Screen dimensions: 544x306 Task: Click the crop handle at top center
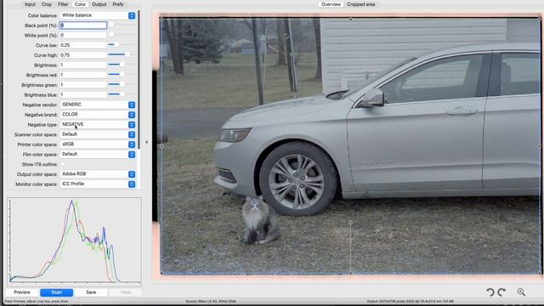(x=350, y=19)
